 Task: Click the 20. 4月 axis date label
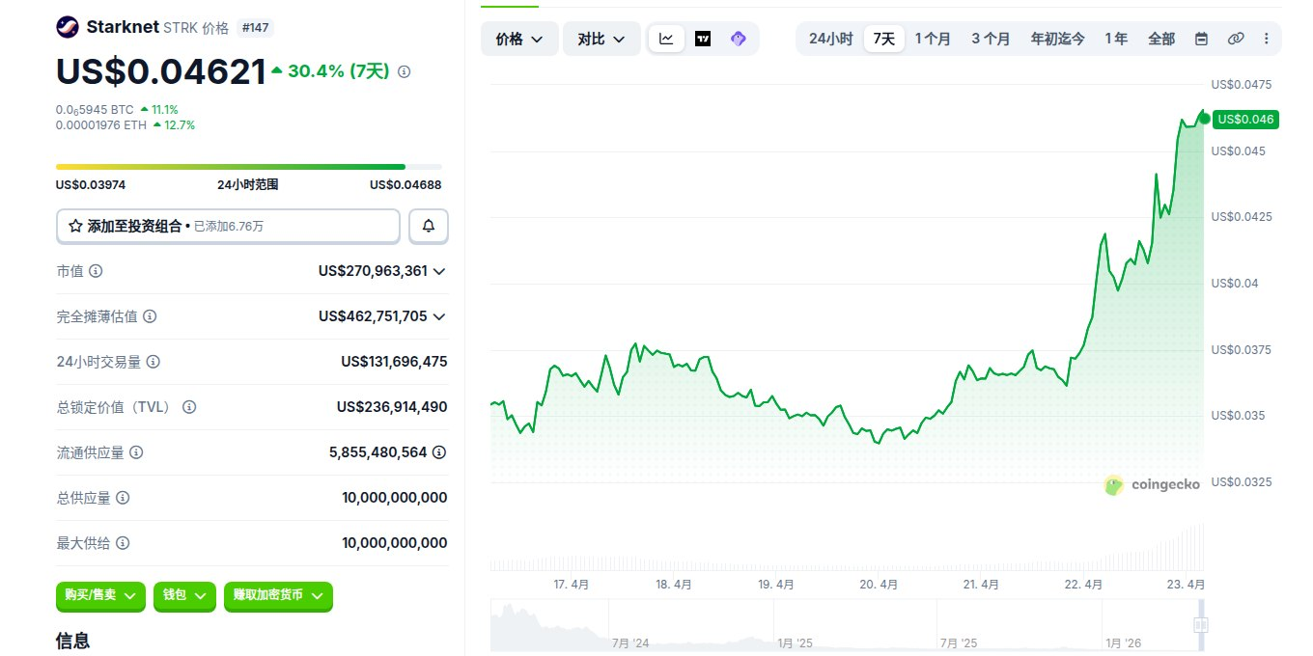pos(879,585)
